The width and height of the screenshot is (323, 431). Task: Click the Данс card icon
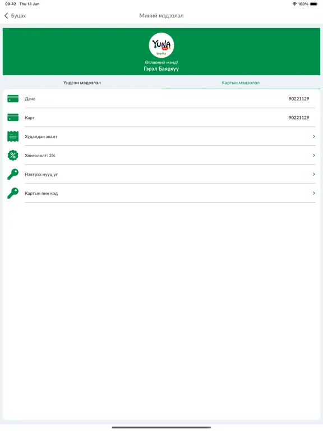(13, 99)
